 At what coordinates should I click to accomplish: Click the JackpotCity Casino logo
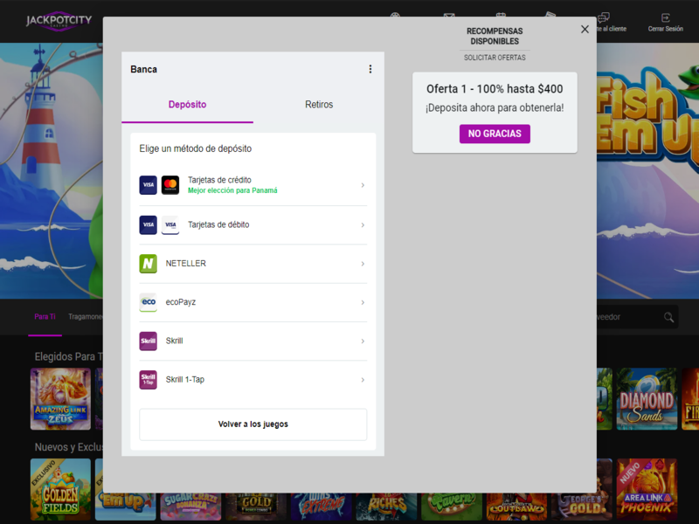pyautogui.click(x=59, y=21)
